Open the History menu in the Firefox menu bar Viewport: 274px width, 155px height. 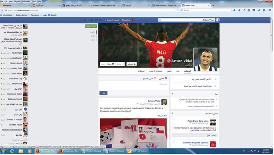17,1
